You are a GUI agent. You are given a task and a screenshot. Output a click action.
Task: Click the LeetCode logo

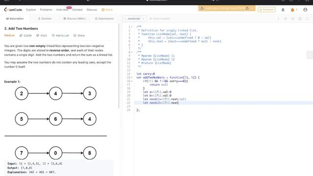point(13,10)
